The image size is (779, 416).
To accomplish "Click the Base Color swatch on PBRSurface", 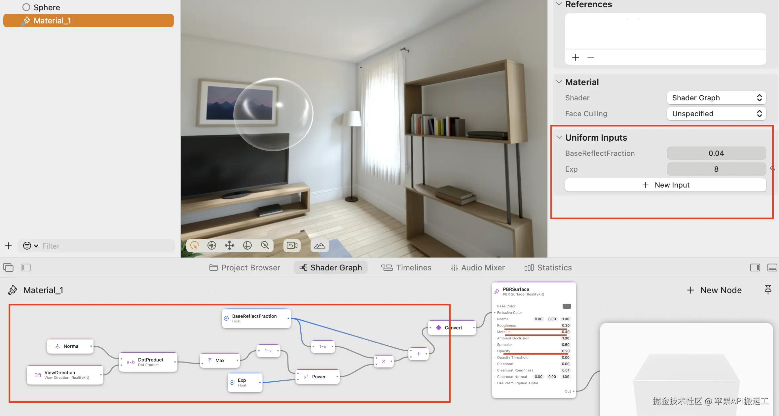I will point(567,306).
